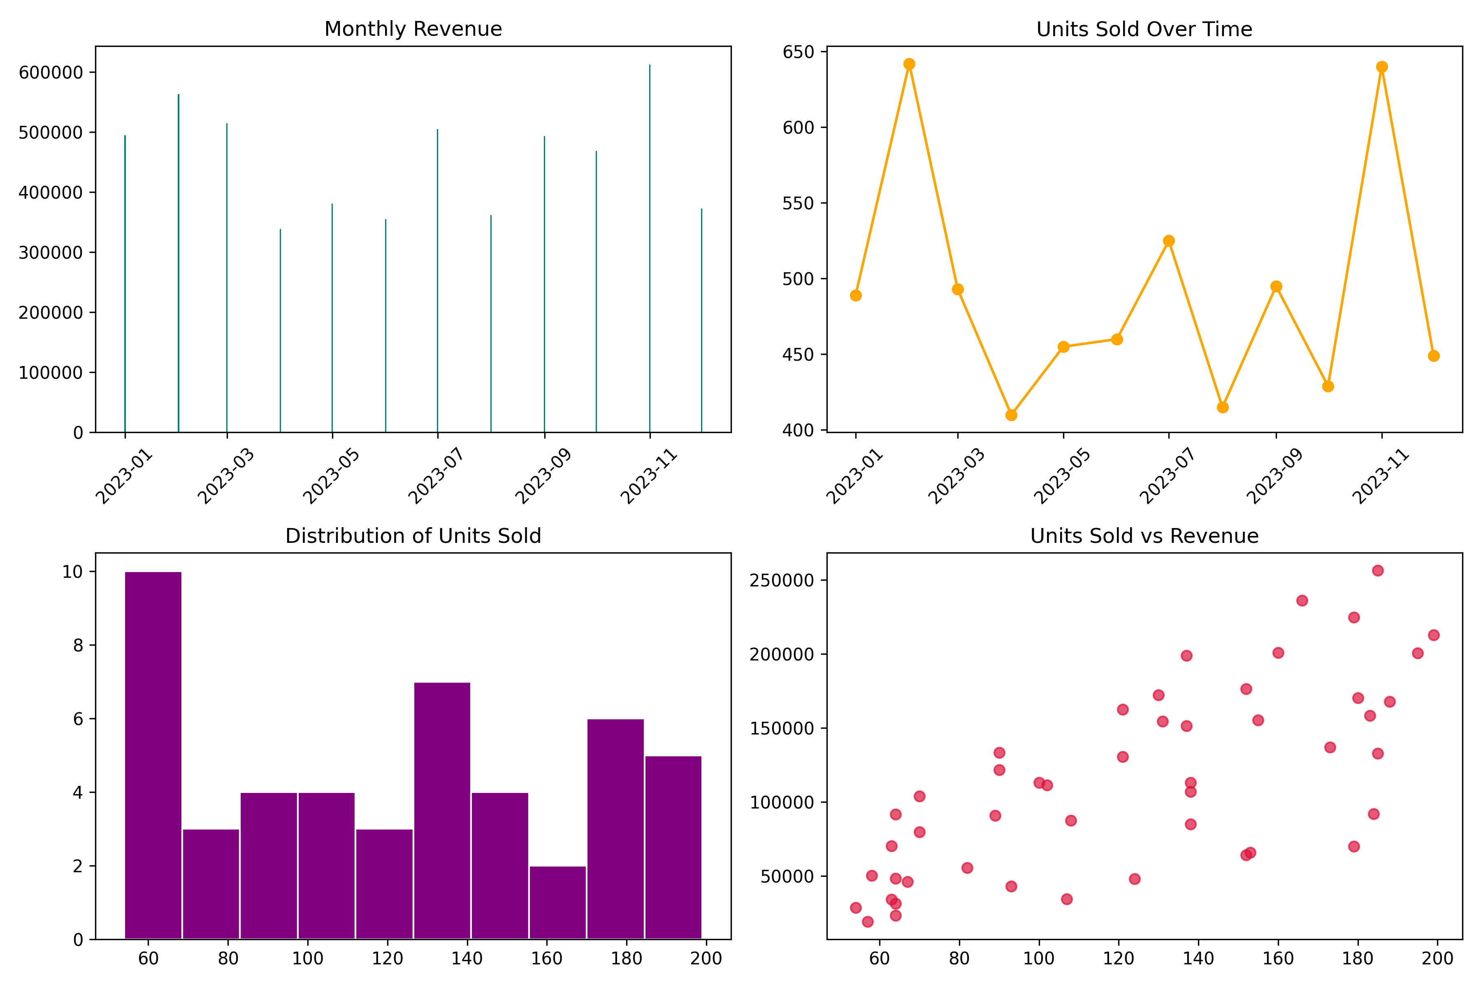Click the histogram x-axis label 100
1481x987 pixels.
pyautogui.click(x=308, y=959)
